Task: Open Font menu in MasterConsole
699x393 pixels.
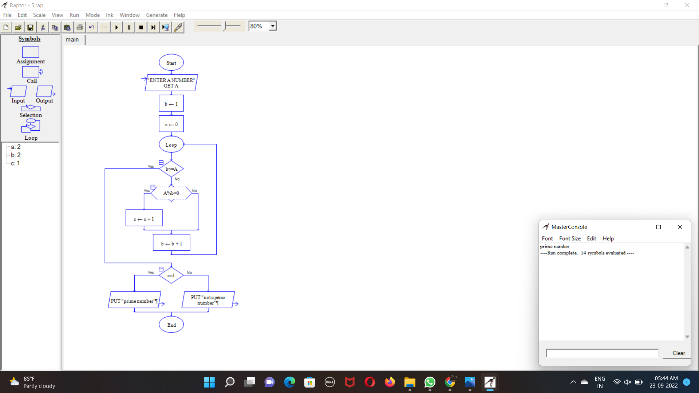Action: (x=547, y=238)
